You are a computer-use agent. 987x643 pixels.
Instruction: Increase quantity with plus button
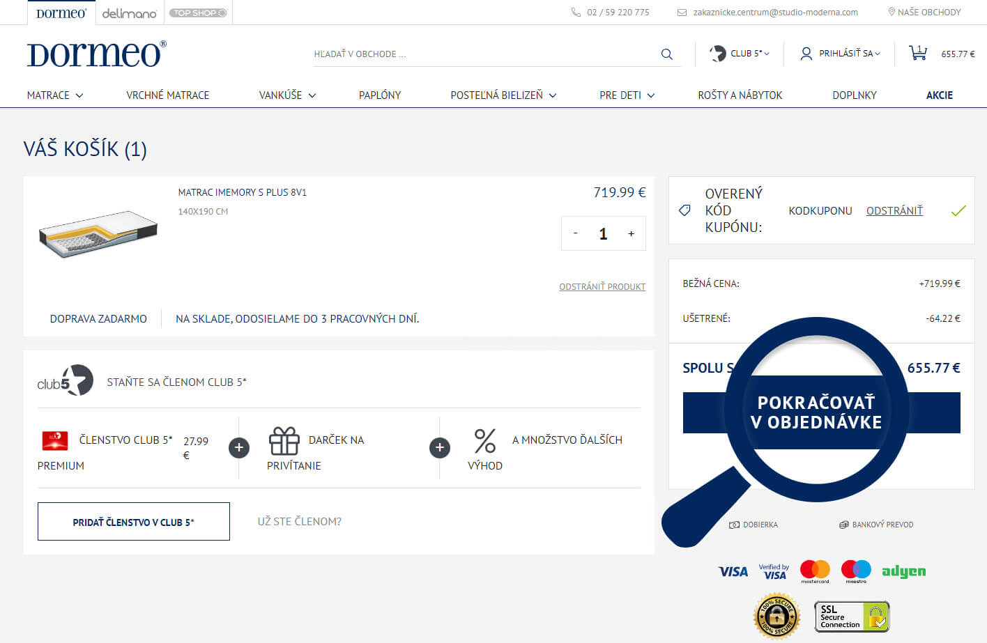click(x=631, y=234)
